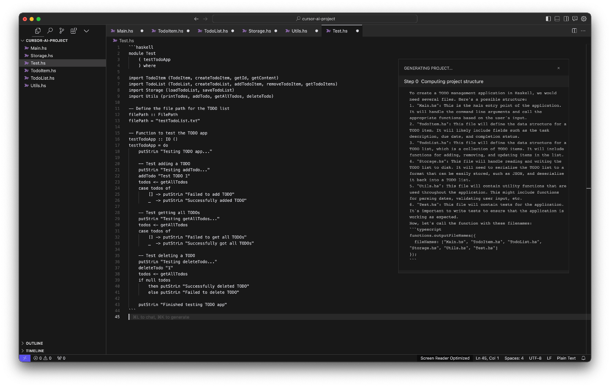Image resolution: width=610 pixels, height=387 pixels.
Task: Click the Step 0 Computing project structure header
Action: point(484,81)
